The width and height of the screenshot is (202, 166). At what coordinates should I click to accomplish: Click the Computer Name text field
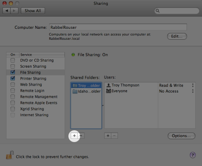click(x=118, y=27)
